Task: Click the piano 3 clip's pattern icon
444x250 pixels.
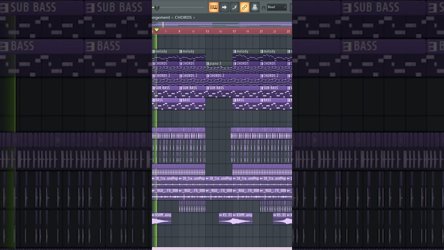Action: coord(207,64)
